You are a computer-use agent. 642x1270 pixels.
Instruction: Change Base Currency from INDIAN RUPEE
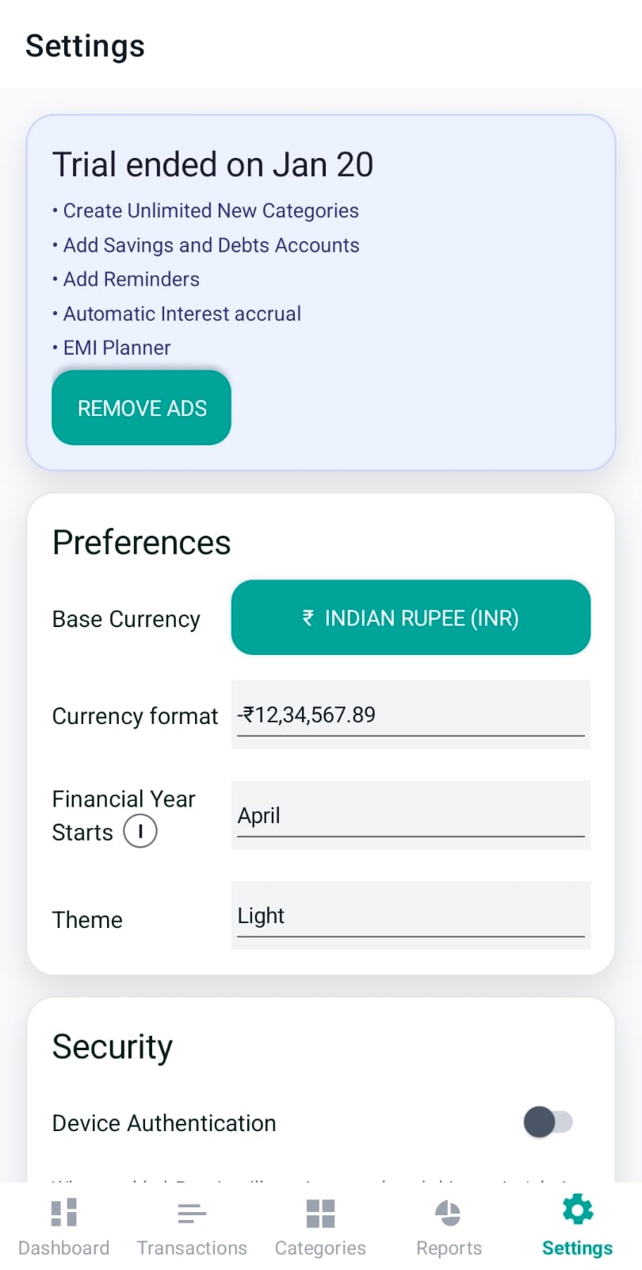(410, 618)
